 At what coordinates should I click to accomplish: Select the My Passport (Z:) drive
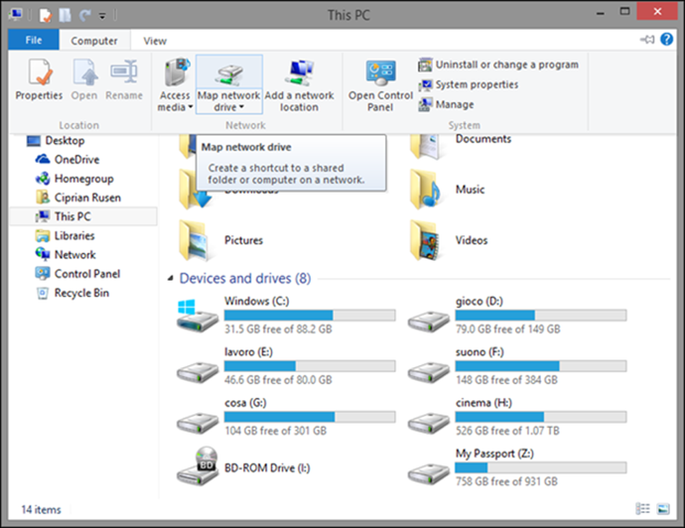518,467
